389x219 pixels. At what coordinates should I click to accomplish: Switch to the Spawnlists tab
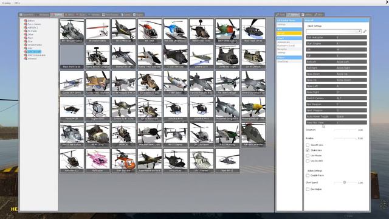(27, 15)
